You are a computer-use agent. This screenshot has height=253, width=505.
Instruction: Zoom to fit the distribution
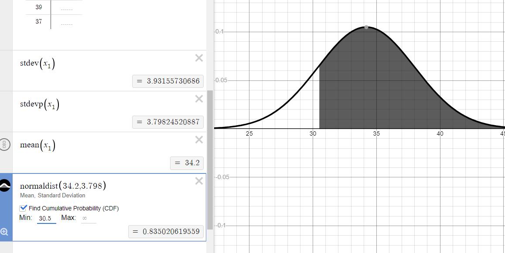(4, 232)
